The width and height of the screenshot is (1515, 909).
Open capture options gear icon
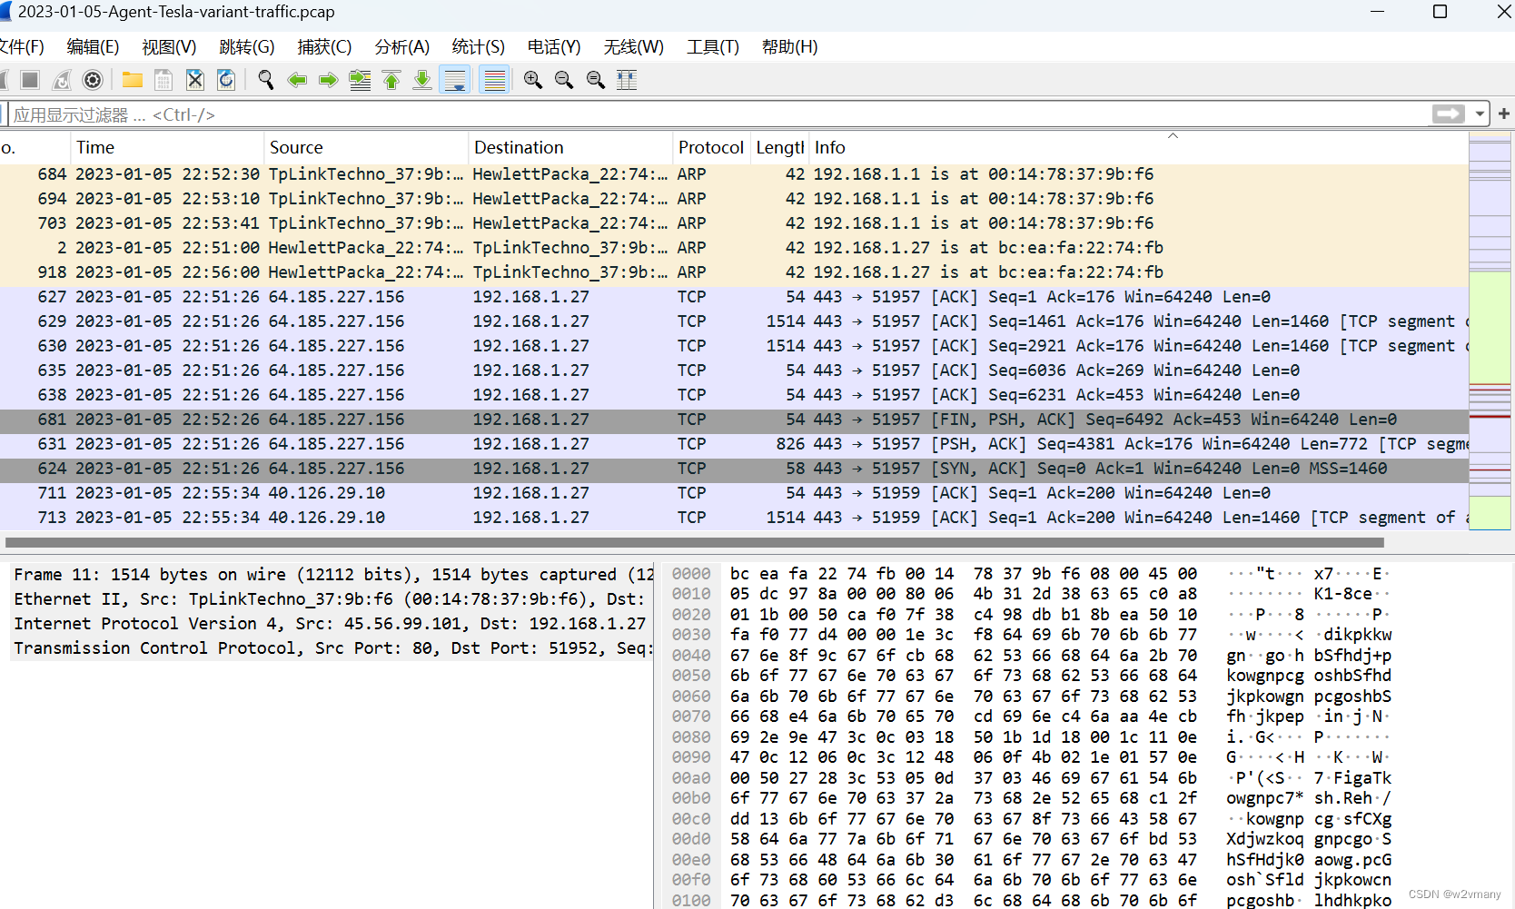(93, 80)
